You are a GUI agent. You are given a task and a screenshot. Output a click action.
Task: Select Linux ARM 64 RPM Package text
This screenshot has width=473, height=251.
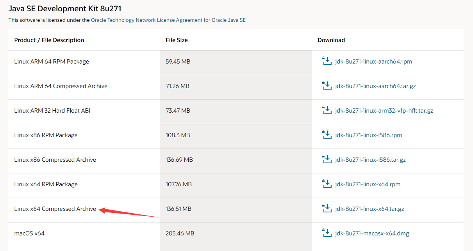click(x=52, y=62)
